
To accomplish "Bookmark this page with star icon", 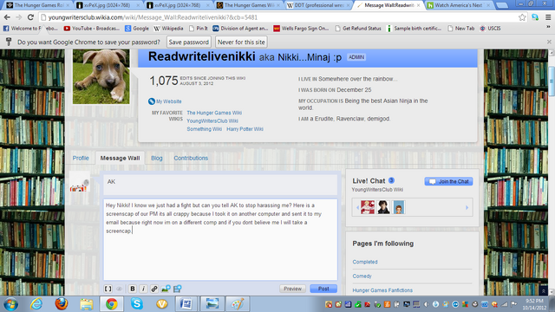I will (x=522, y=17).
